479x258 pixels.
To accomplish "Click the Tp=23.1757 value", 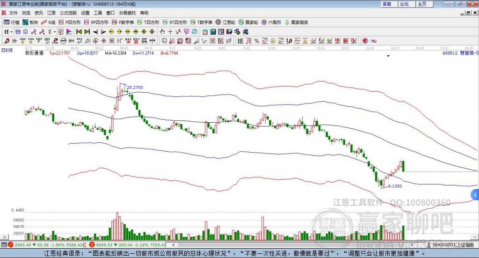I will pos(59,53).
